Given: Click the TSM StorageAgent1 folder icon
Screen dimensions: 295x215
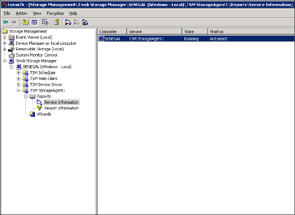Looking at the screenshot, I should pos(25,90).
